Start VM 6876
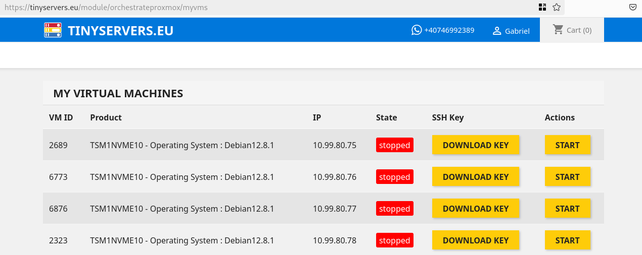642x255 pixels. [567, 209]
